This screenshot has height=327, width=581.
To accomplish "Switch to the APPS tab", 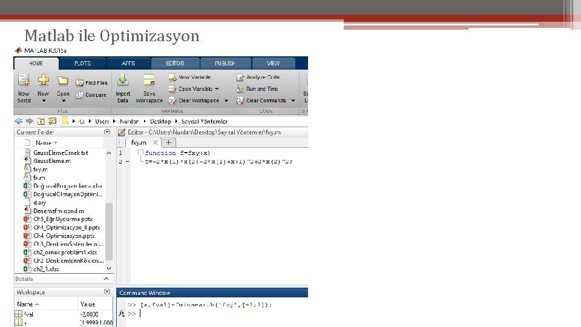I will coord(128,64).
